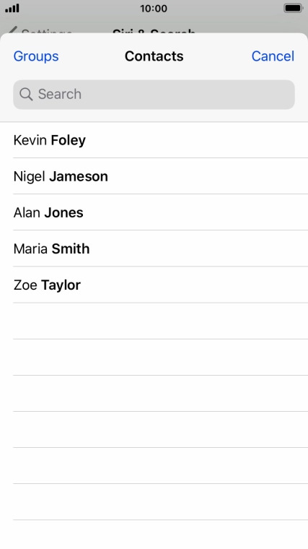Choose Nigel Jameson from the list
The width and height of the screenshot is (308, 549).
pyautogui.click(x=154, y=176)
